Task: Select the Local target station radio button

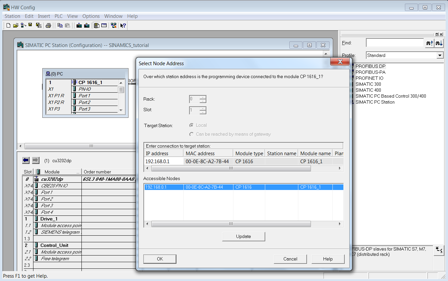Action: click(191, 125)
